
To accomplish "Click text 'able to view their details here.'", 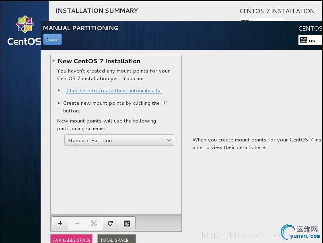I will [x=229, y=147].
